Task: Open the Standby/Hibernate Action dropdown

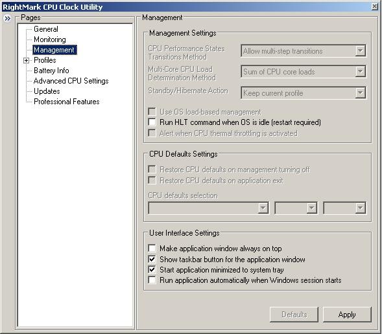Action: tap(304, 93)
